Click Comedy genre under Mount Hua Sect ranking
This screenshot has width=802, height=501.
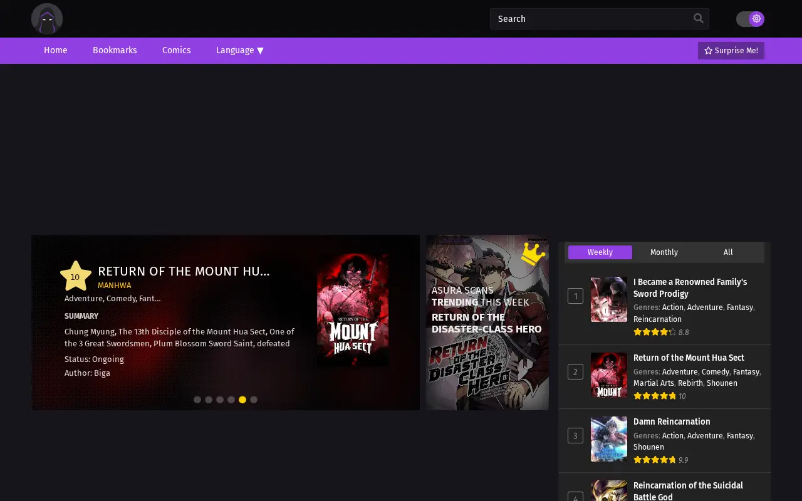716,372
